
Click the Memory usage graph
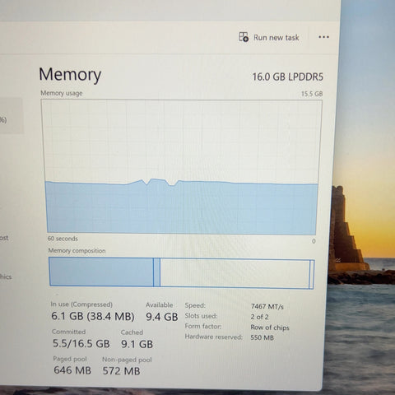tap(181, 167)
